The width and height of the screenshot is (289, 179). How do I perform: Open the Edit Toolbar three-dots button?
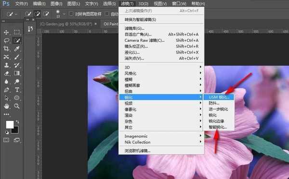point(6,114)
